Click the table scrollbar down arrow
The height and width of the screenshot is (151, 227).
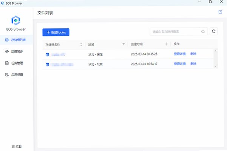point(216,66)
